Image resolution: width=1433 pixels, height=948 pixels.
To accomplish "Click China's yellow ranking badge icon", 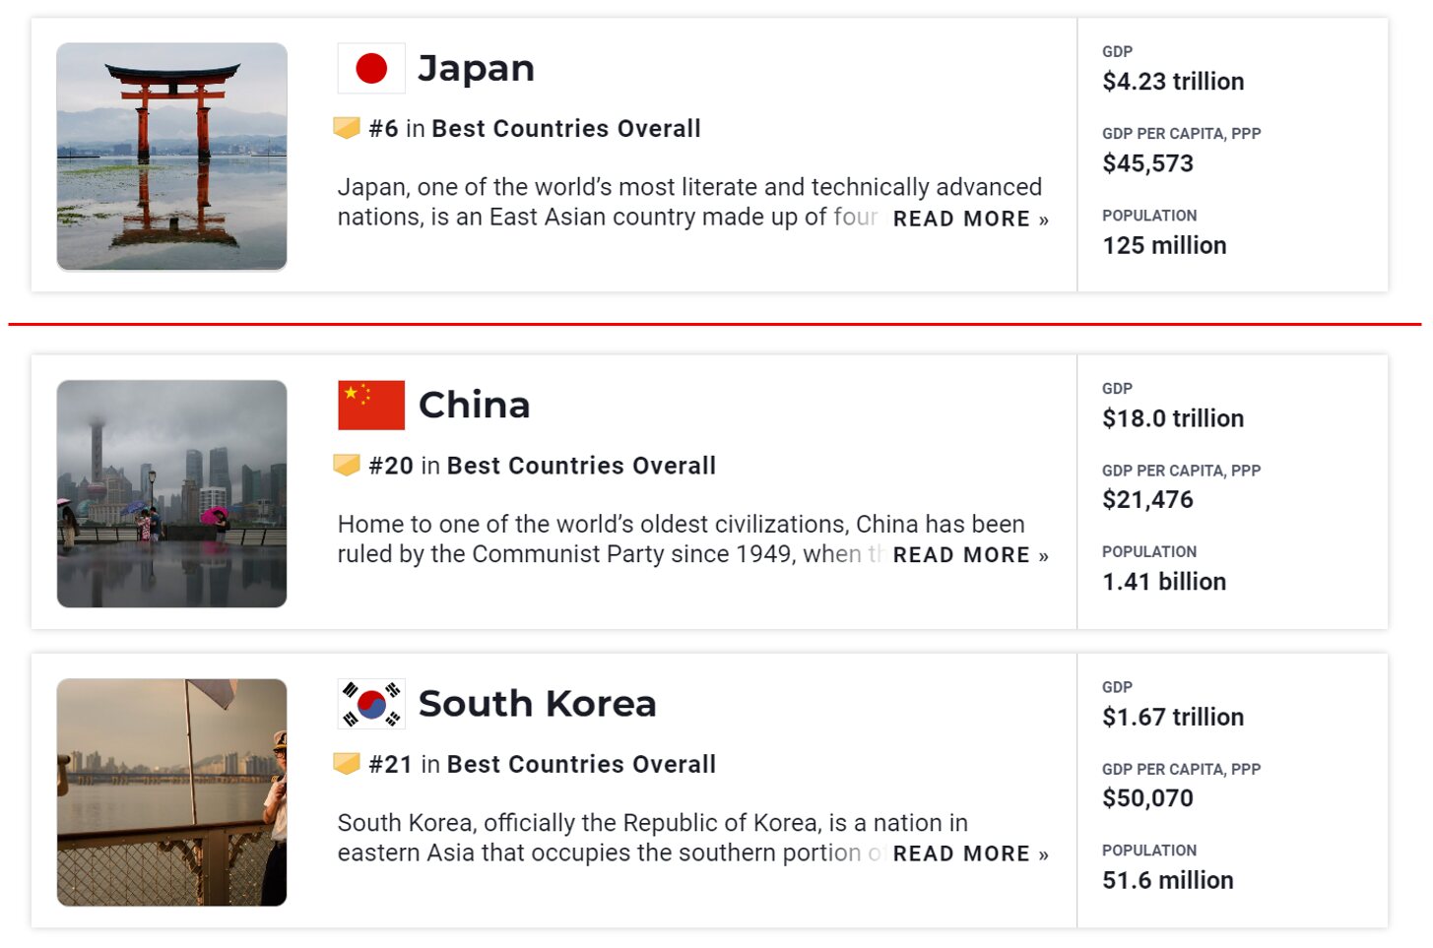I will 347,465.
